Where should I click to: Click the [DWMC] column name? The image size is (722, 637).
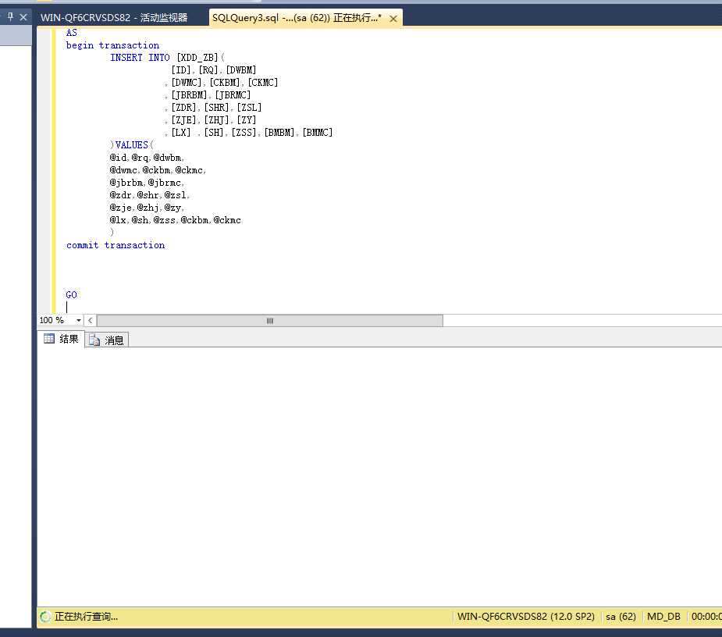187,83
